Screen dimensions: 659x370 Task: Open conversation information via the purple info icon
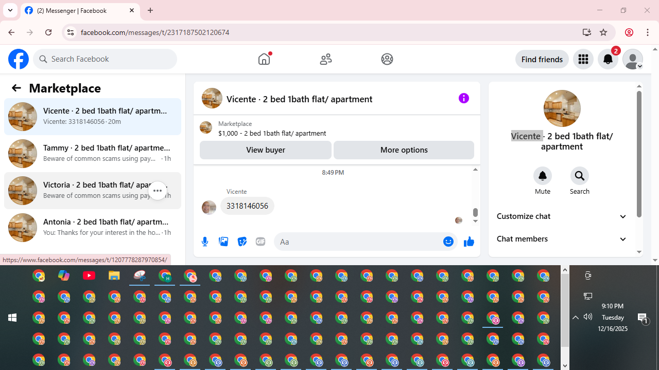(x=464, y=98)
